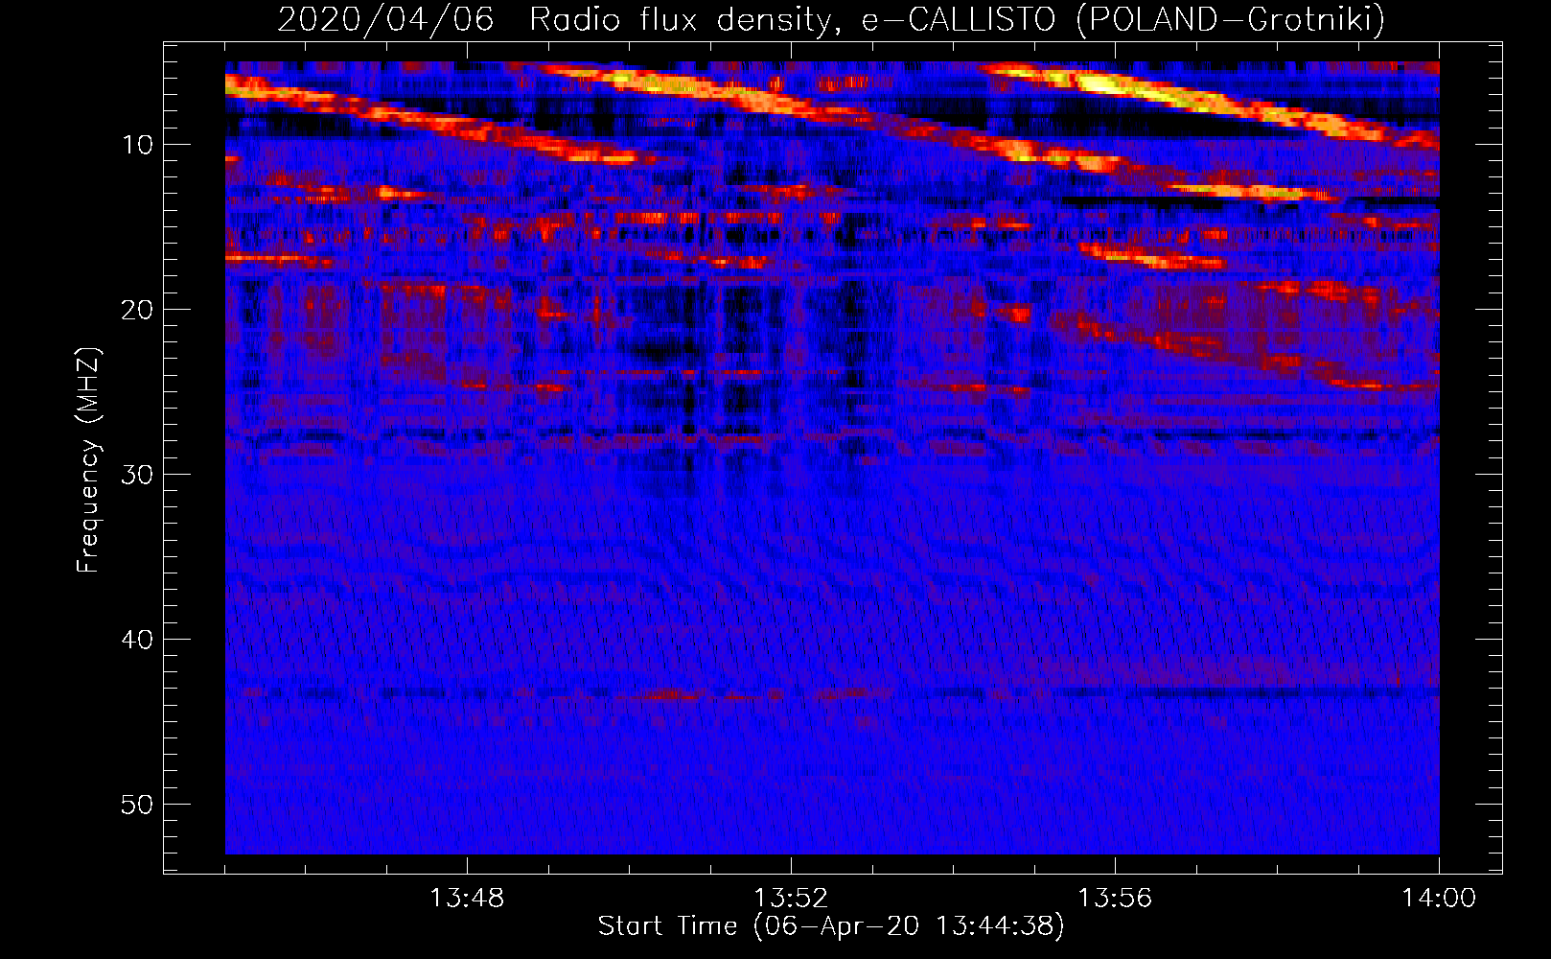Click the plot title mentioning e-CALLISTO POLAND-Grotniki
Viewport: 1551px width, 959px height.
(831, 19)
